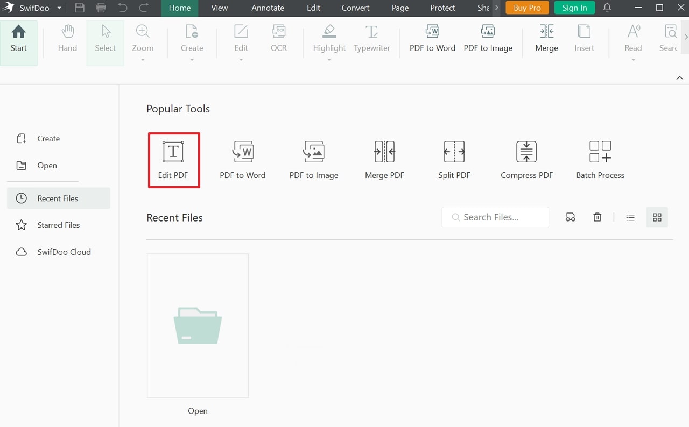The width and height of the screenshot is (689, 427).
Task: Expand the Highlight dropdown arrow
Action: pos(329,60)
